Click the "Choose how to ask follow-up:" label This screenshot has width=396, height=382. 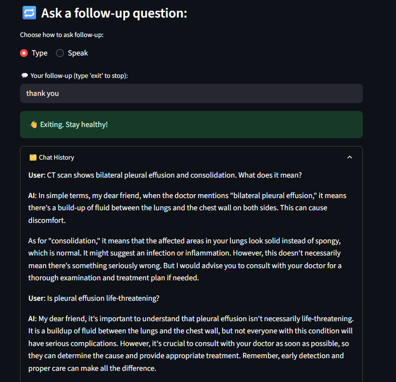pos(62,35)
